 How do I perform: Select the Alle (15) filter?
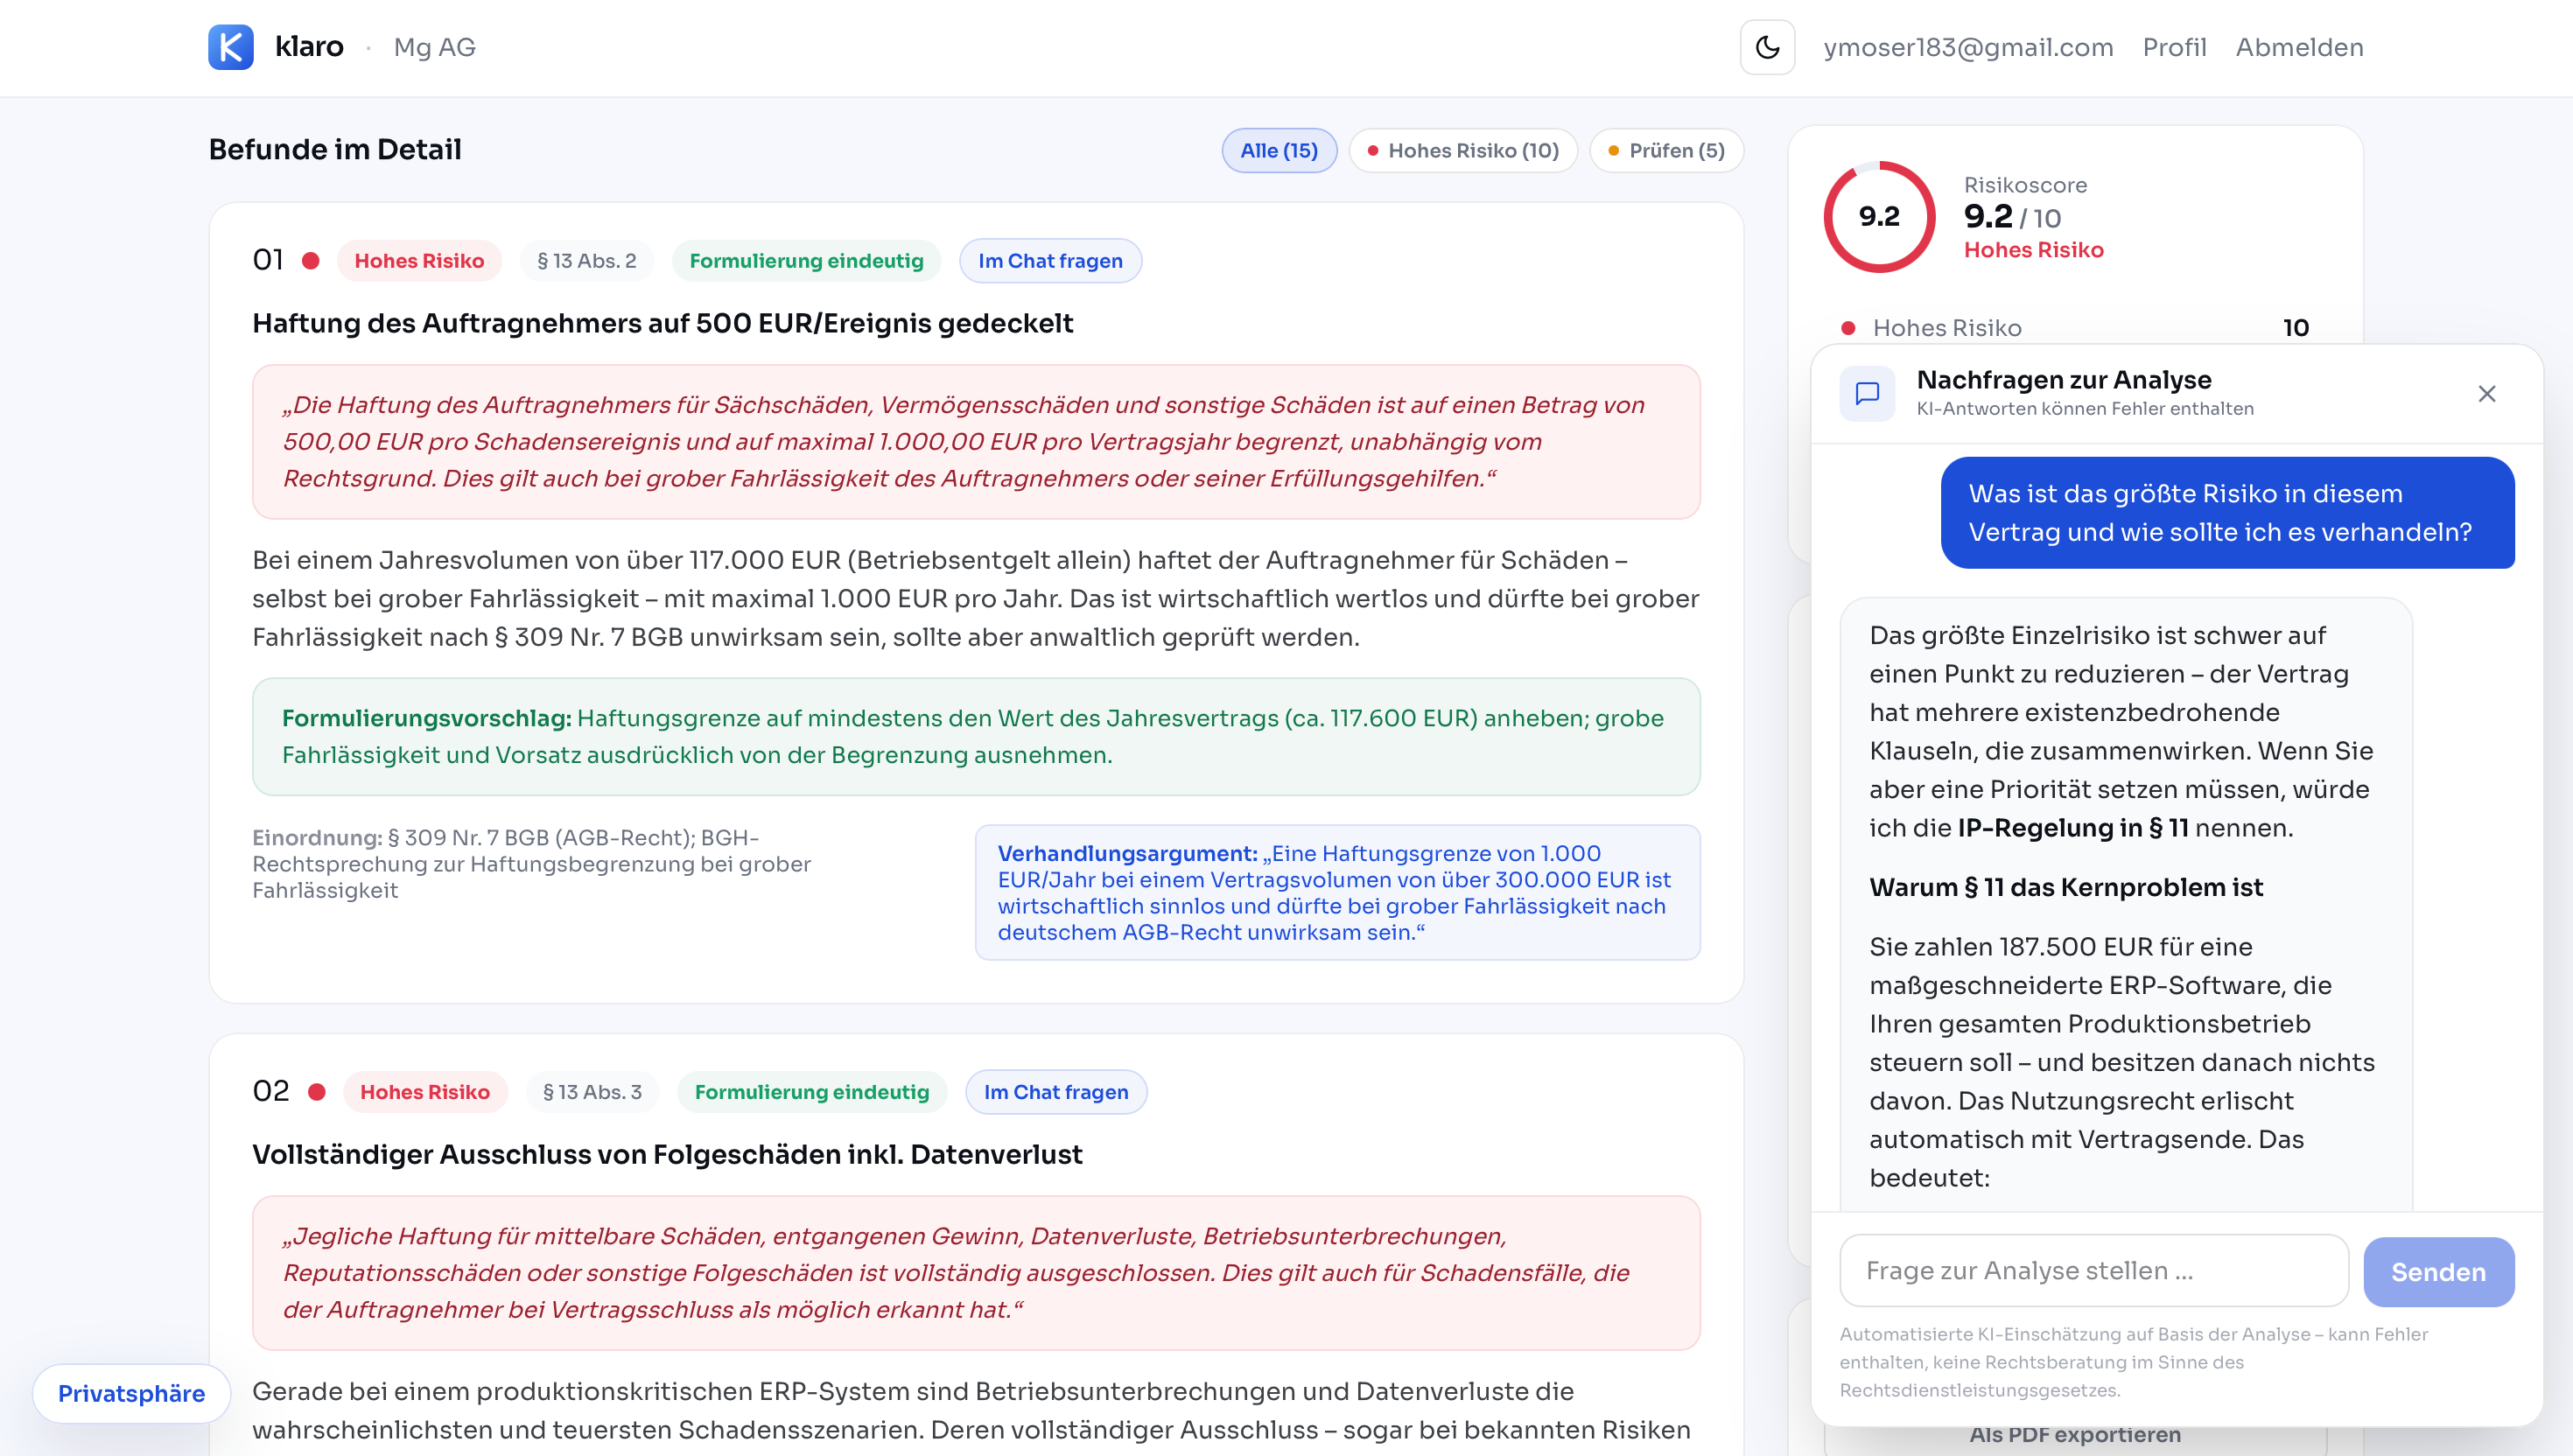click(x=1279, y=150)
